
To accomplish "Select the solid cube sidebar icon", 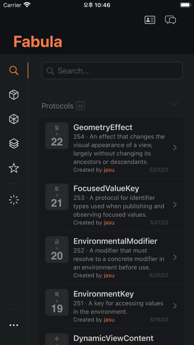I will [14, 95].
